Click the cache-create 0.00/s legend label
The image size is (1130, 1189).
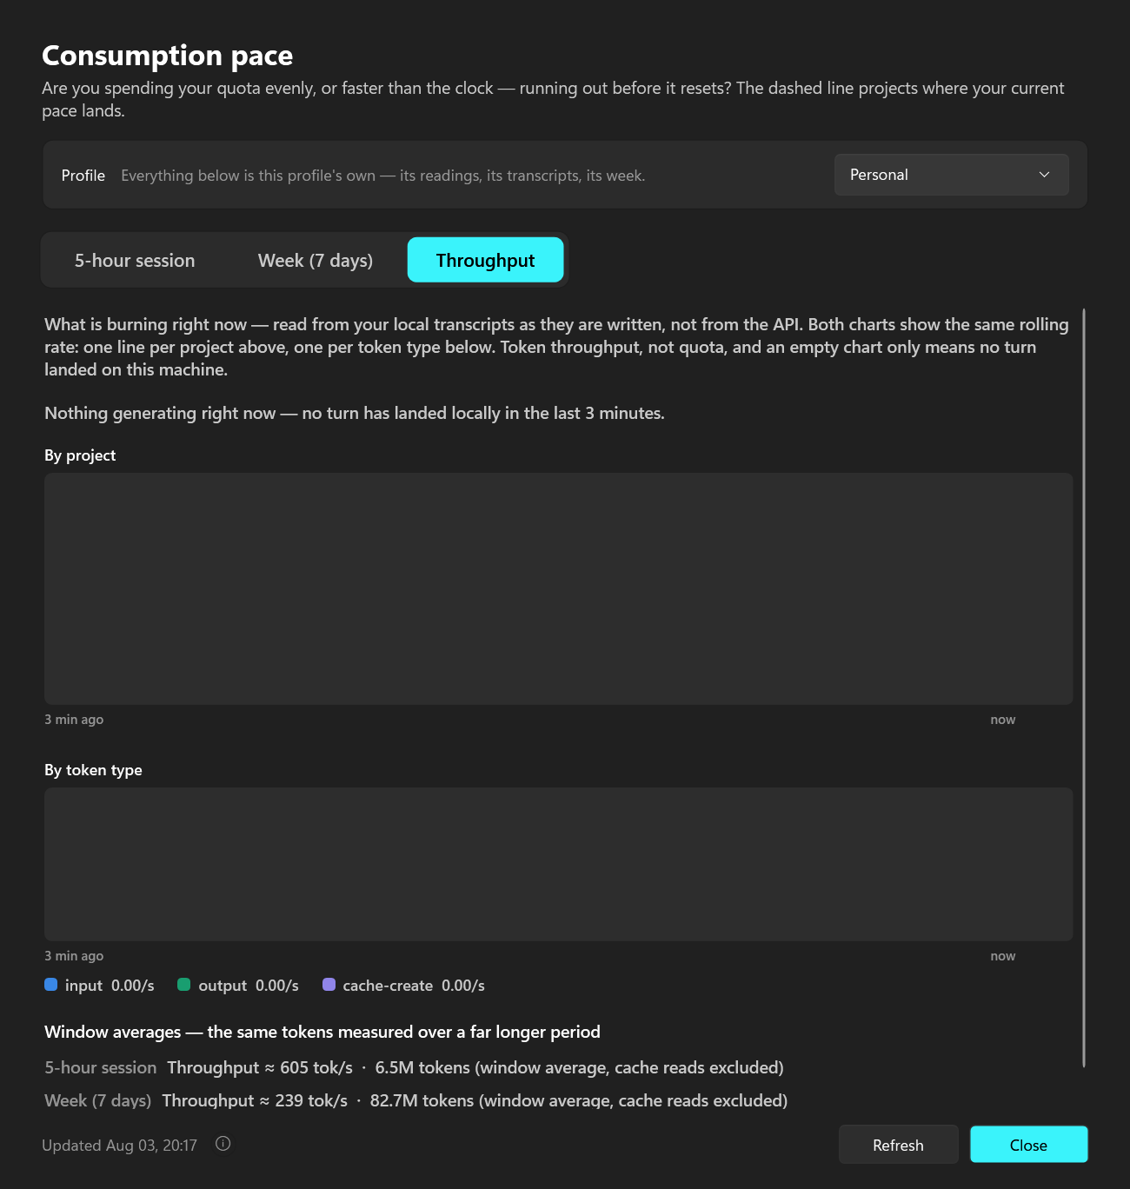tap(414, 986)
